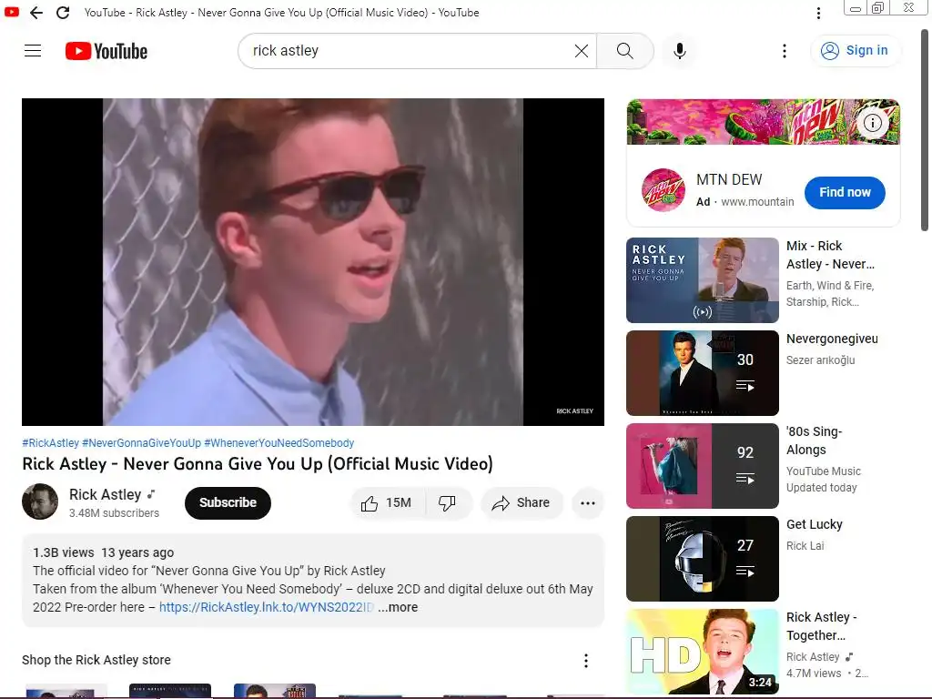Open '80s Sing-Alongs playlist thumbnail
The height and width of the screenshot is (699, 932).
[703, 465]
